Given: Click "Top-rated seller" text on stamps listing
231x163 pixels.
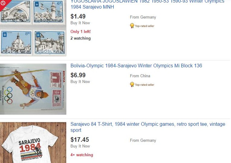Looking at the screenshot, I should 145,26.
